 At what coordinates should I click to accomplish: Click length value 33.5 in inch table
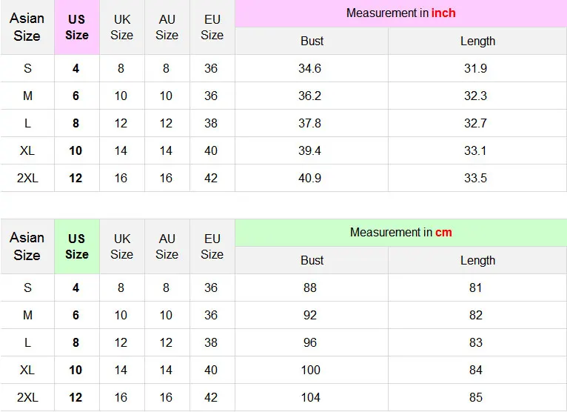475,178
